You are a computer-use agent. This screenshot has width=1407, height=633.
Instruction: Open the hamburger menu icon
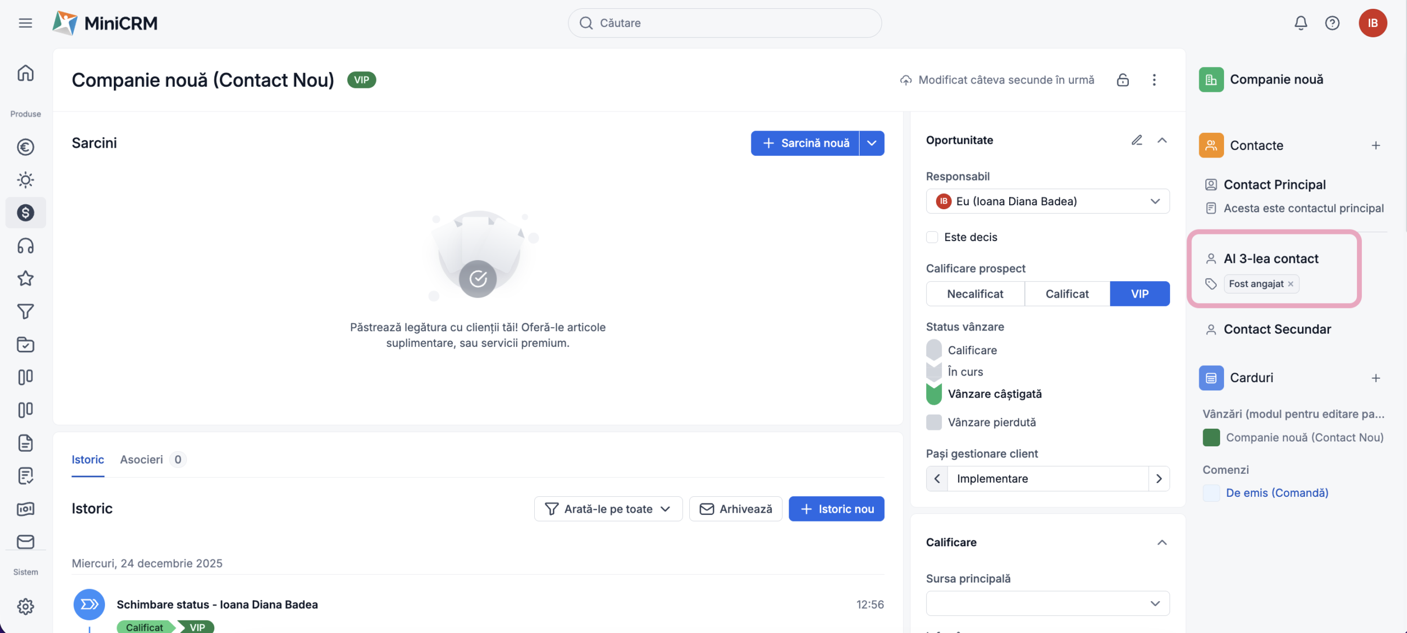pyautogui.click(x=25, y=23)
